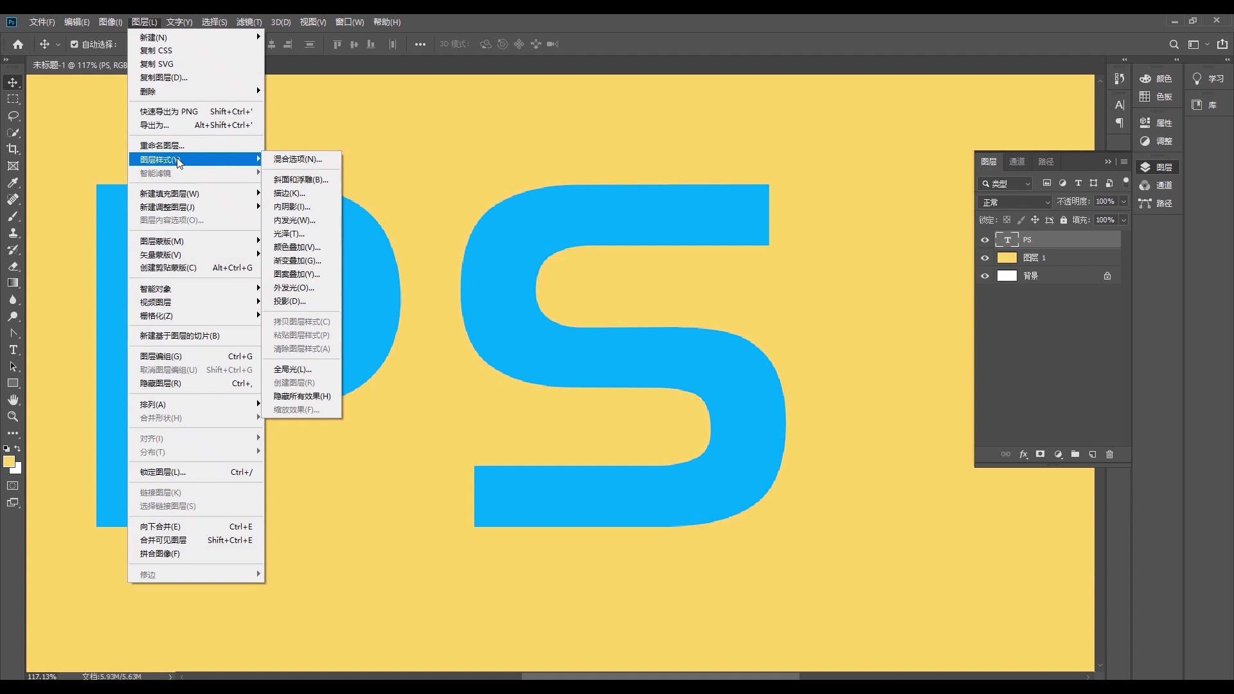Image resolution: width=1234 pixels, height=694 pixels.
Task: Open the Layers panel flyout menu
Action: [x=1123, y=161]
